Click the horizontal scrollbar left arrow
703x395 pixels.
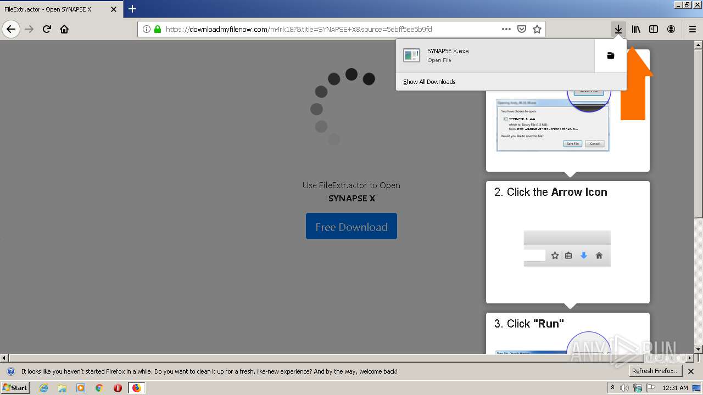point(4,358)
